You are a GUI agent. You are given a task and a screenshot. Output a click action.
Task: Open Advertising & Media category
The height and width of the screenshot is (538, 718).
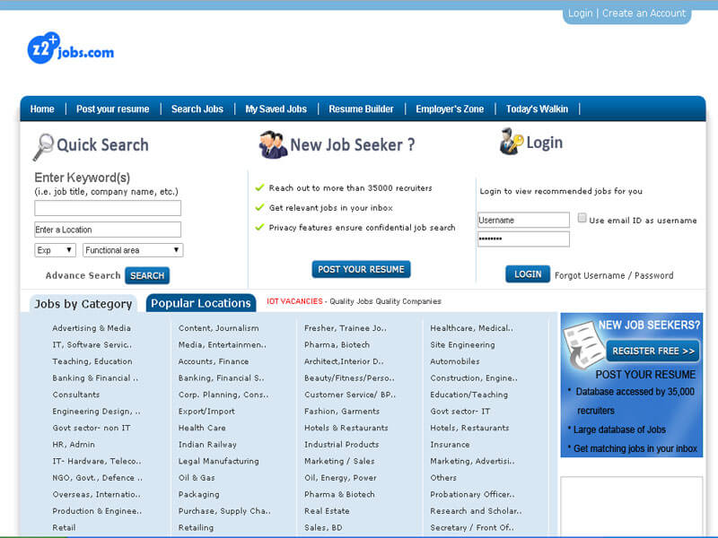coord(92,328)
